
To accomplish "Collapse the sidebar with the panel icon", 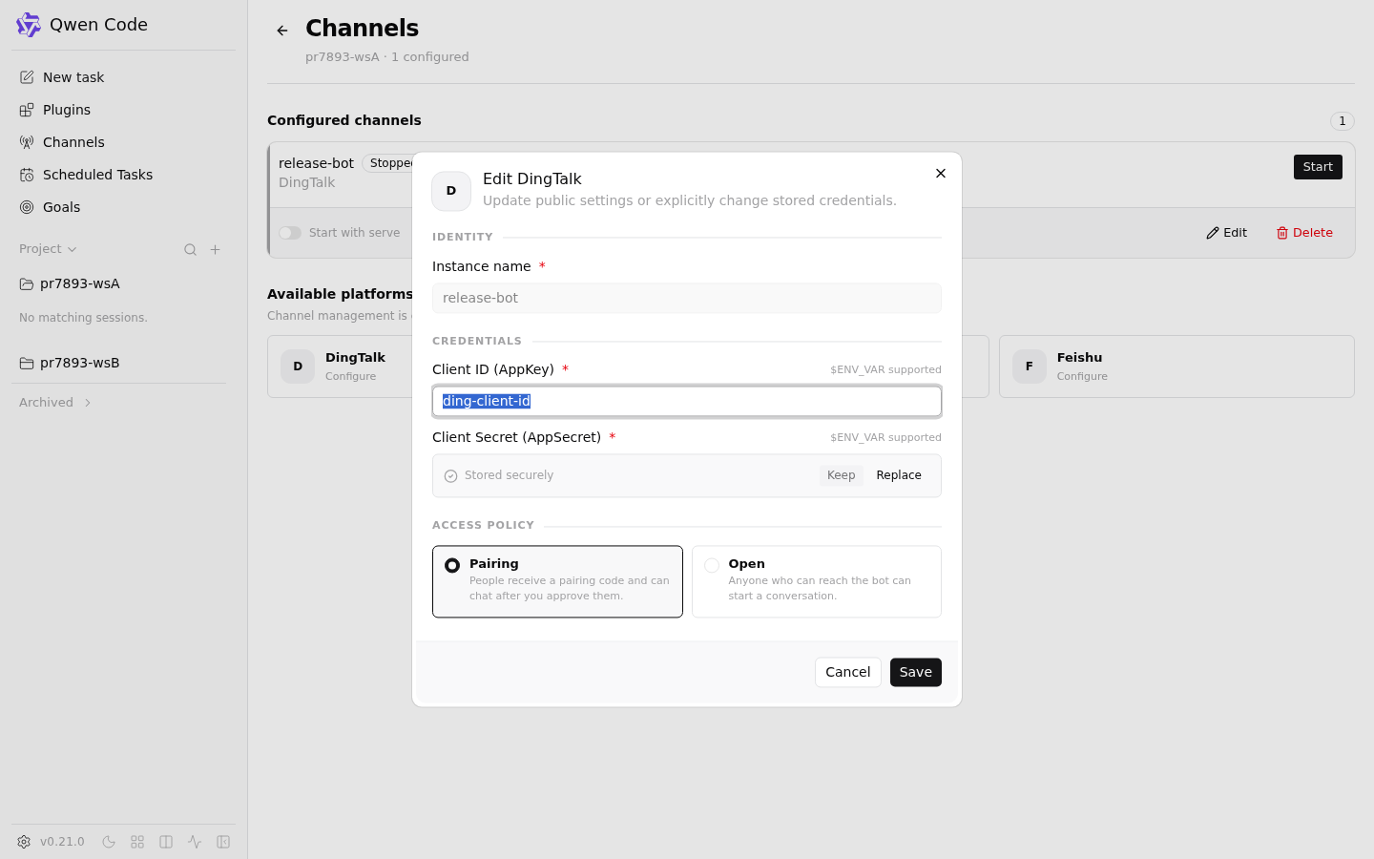I will (223, 842).
